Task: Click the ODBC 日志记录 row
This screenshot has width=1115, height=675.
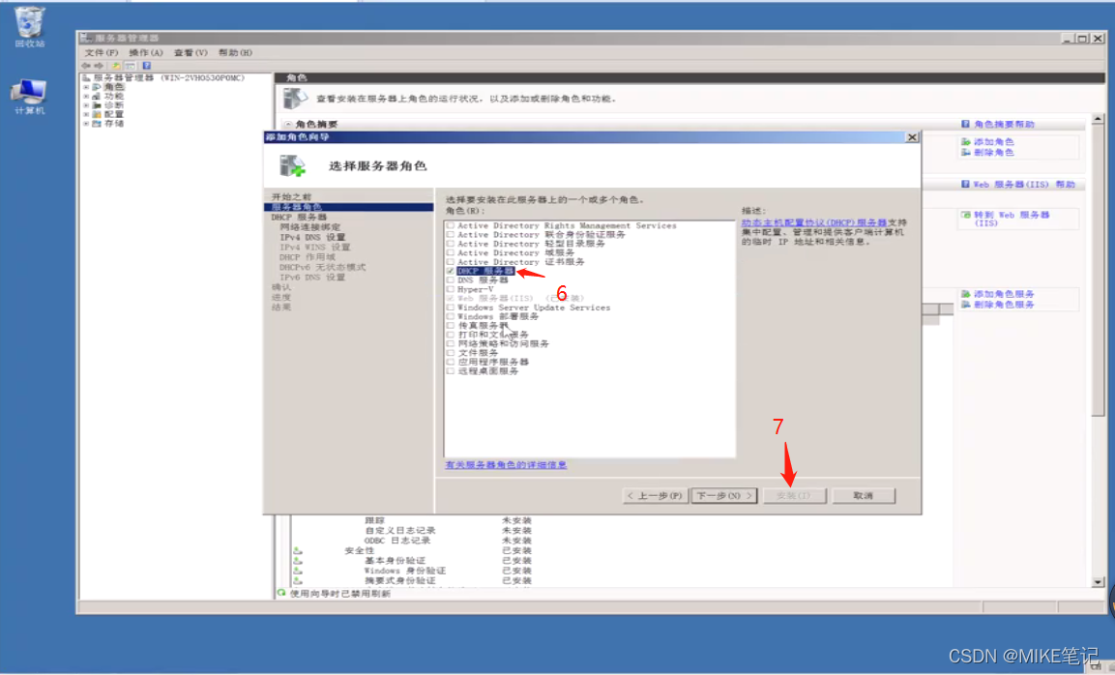Action: pos(399,541)
